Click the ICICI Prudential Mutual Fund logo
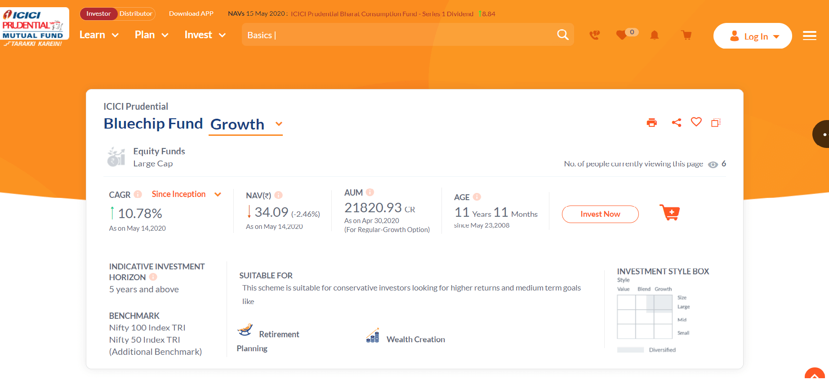The width and height of the screenshot is (829, 380). point(35,27)
